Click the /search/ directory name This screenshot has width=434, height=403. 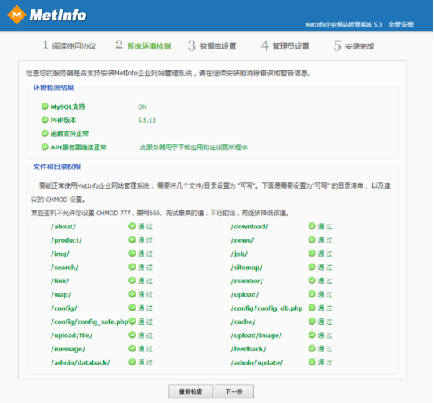pyautogui.click(x=64, y=268)
